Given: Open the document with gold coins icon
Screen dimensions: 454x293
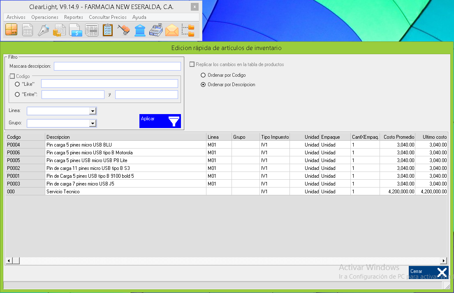Looking at the screenshot, I should pyautogui.click(x=60, y=30).
